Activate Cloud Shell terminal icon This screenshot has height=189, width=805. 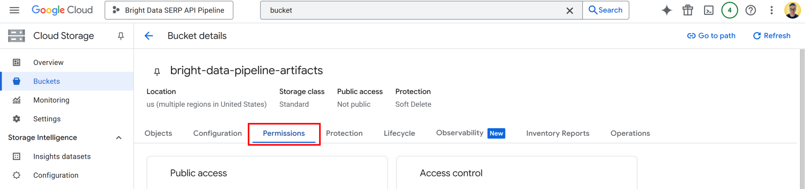(709, 10)
